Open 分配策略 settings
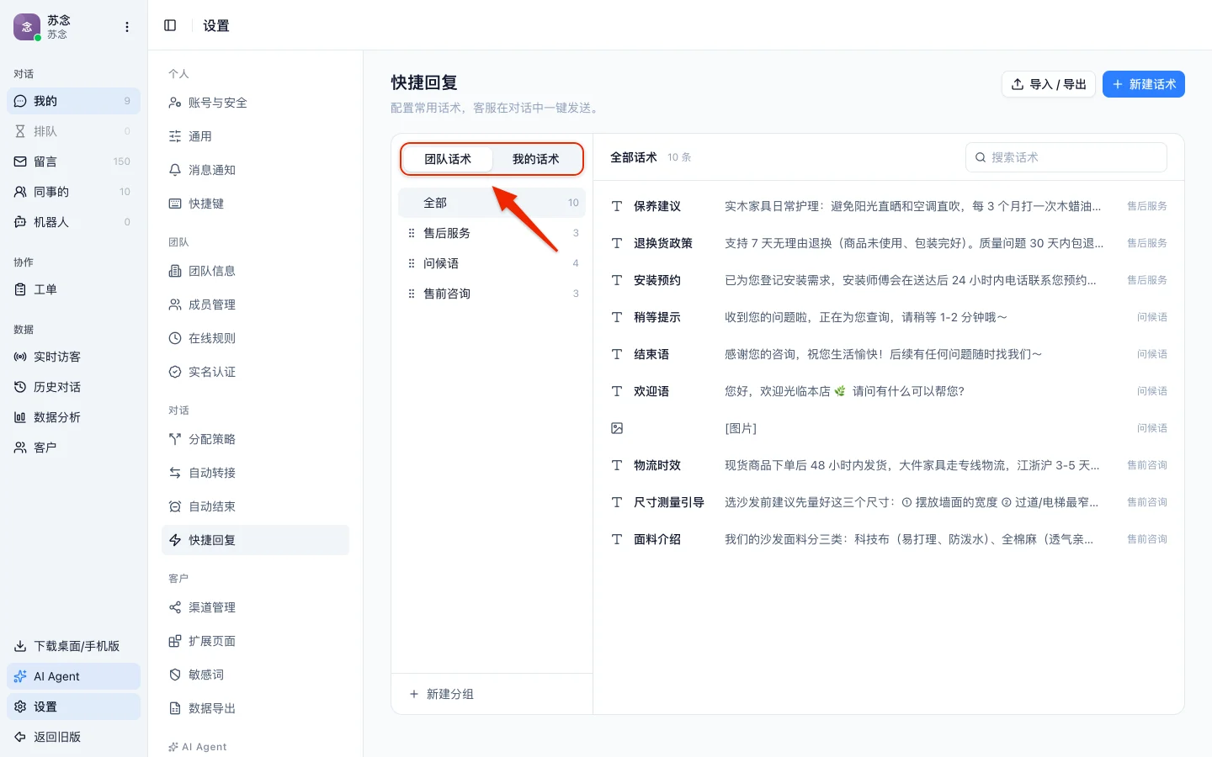The image size is (1212, 757). (x=255, y=439)
